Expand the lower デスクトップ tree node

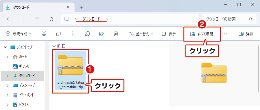(x=7, y=85)
